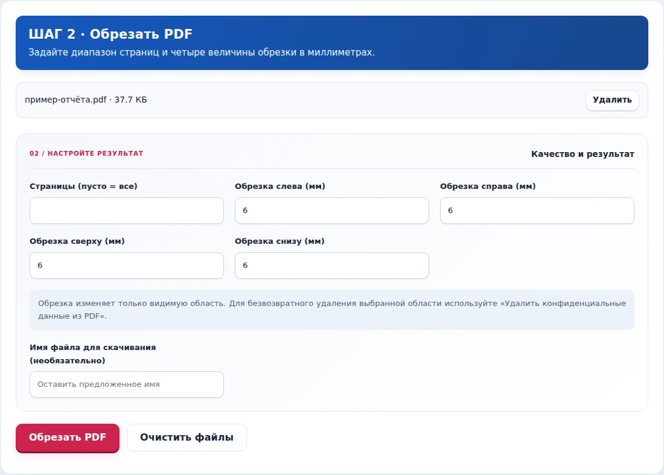Click the Обрезка сверху (мм) input
This screenshot has height=475, width=664.
pos(127,266)
